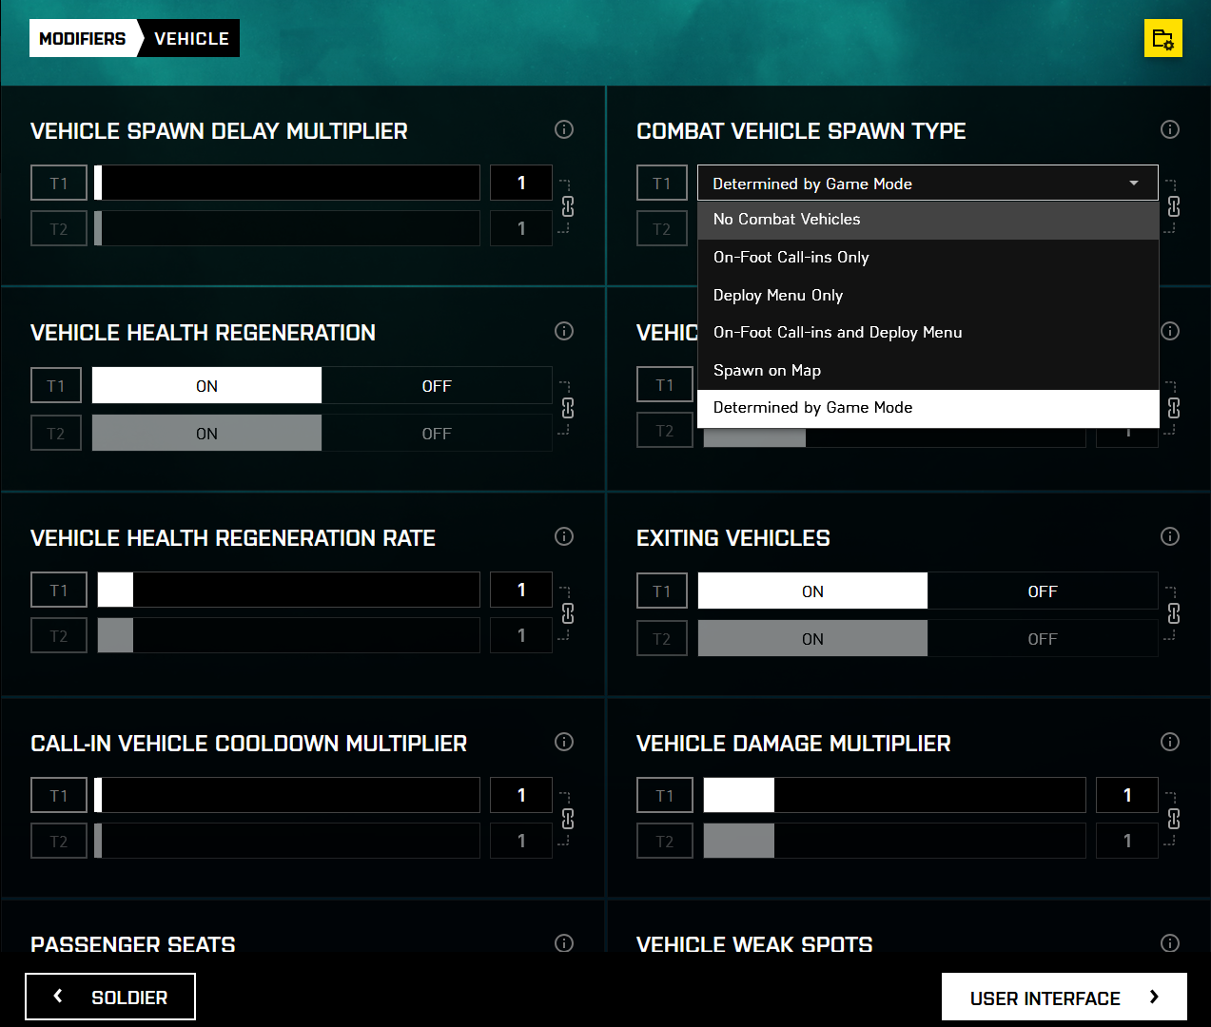Choose Spawn on Map option
Image resolution: width=1211 pixels, height=1027 pixels.
coord(928,371)
